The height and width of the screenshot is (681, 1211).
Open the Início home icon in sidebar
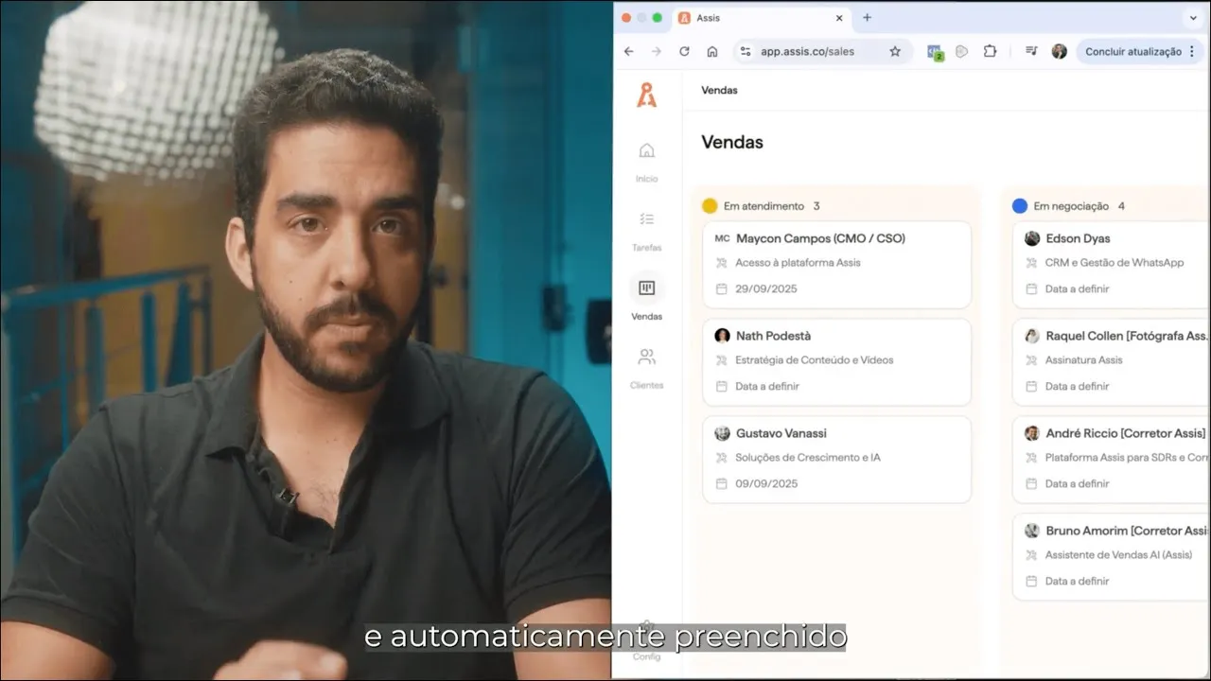(646, 150)
